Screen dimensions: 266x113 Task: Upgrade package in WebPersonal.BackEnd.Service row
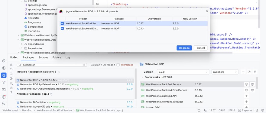click(246, 84)
